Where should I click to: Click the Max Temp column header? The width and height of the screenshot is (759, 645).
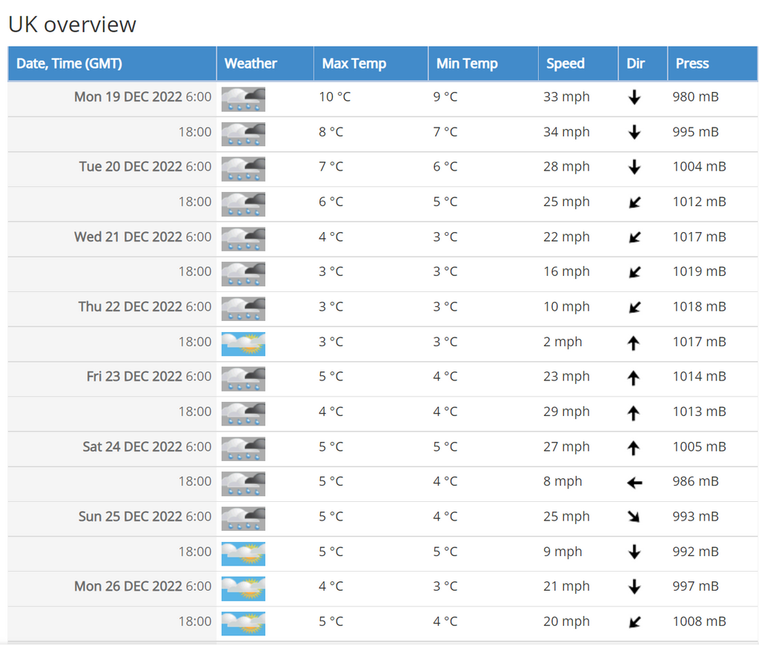[x=371, y=64]
